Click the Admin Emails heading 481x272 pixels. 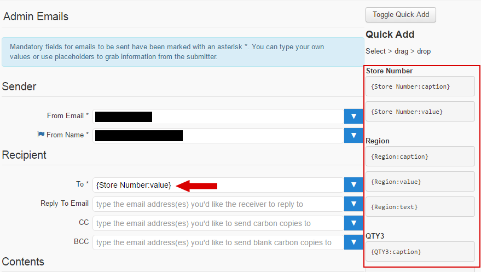coord(36,16)
